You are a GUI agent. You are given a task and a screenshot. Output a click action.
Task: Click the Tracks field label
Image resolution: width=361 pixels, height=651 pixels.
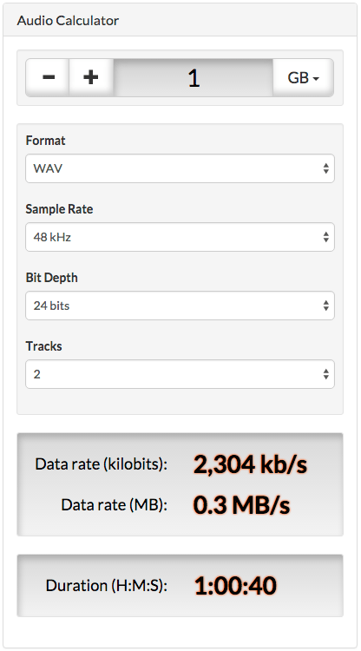pos(44,345)
